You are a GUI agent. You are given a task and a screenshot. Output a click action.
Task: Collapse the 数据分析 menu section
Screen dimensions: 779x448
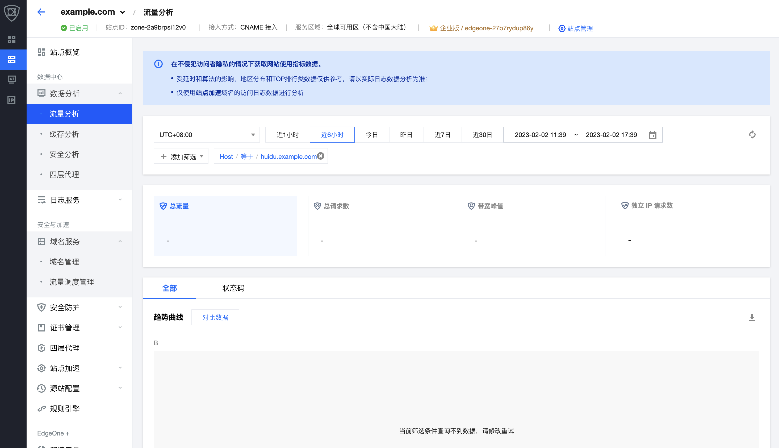[x=120, y=93]
